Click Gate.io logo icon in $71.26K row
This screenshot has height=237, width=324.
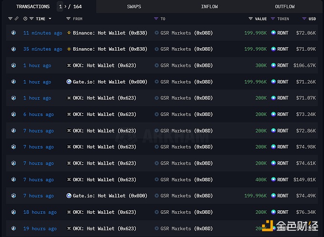click(69, 82)
